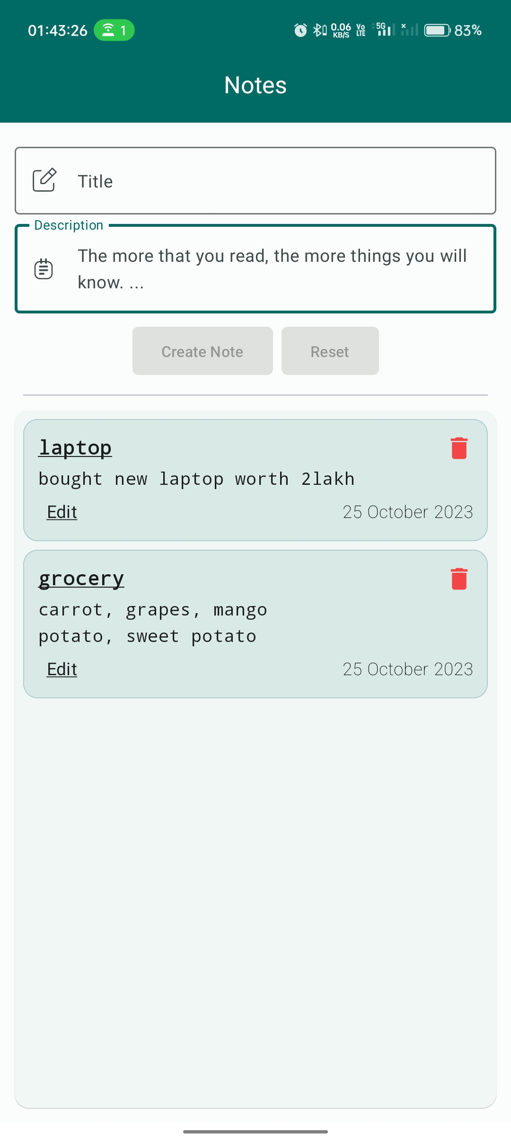Click into the Description text field
The height and width of the screenshot is (1142, 511).
272,269
